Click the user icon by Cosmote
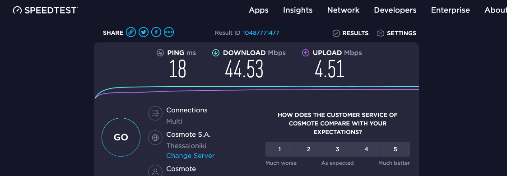The height and width of the screenshot is (176, 507). pos(155,171)
